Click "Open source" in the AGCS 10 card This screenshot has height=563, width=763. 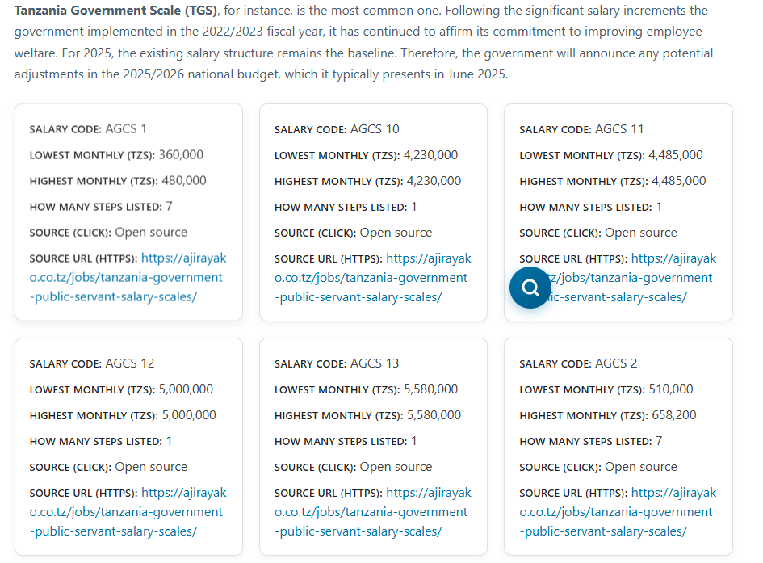[x=396, y=233]
